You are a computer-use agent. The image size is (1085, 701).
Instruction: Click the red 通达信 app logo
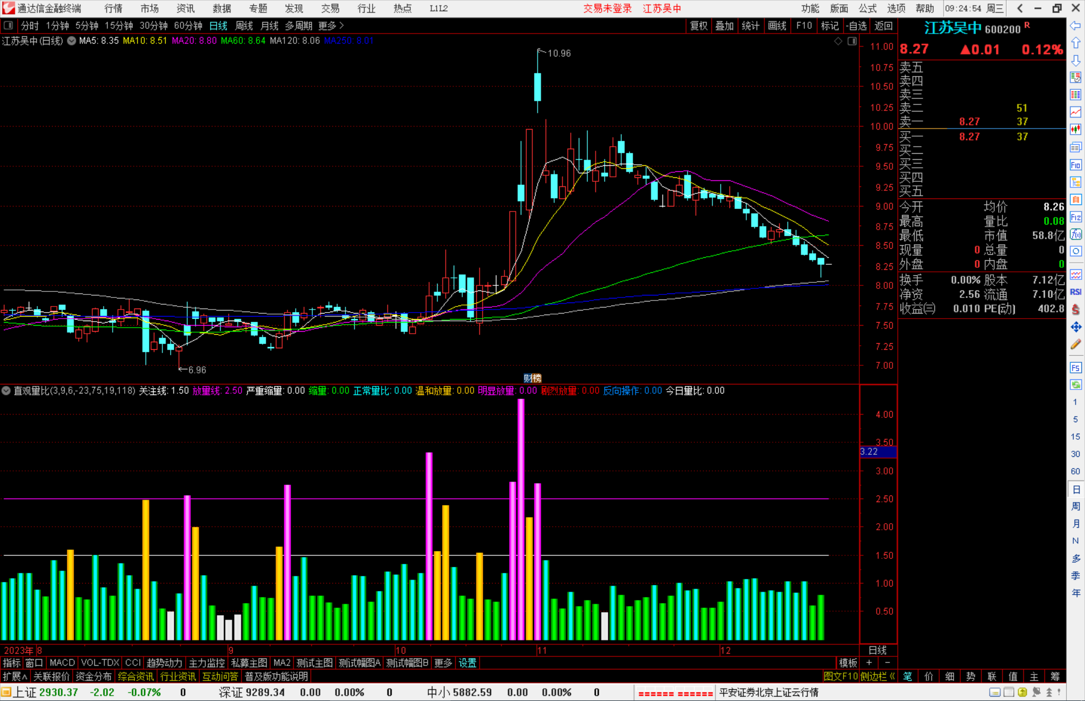click(x=9, y=8)
